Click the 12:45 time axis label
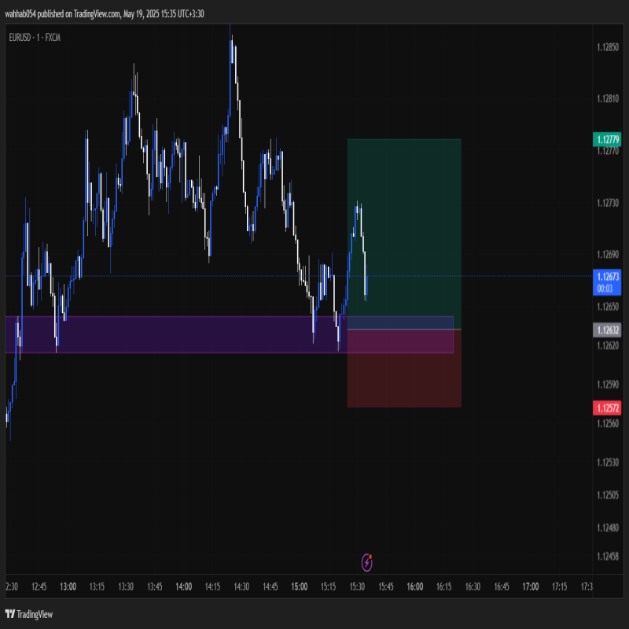 coord(39,587)
